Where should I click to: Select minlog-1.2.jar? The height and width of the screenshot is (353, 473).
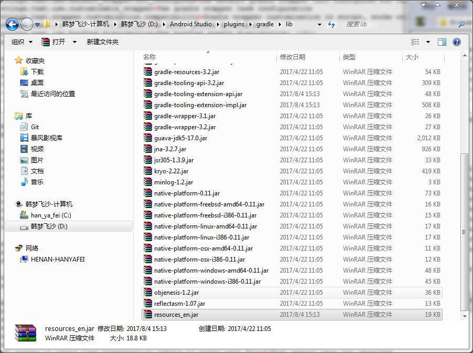[x=174, y=182]
